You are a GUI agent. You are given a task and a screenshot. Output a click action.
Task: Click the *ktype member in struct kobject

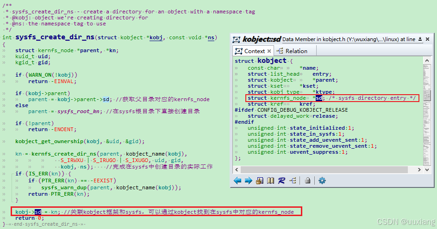pyautogui.click(x=322, y=92)
